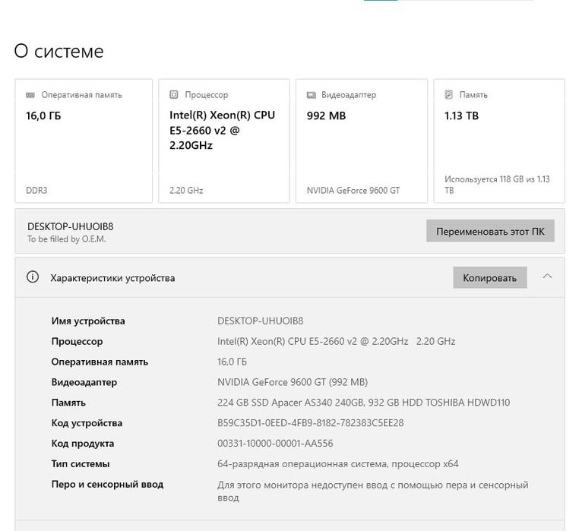Image resolution: width=582 pixels, height=531 pixels.
Task: Click the Оперативная память row label in specs
Action: coord(100,362)
